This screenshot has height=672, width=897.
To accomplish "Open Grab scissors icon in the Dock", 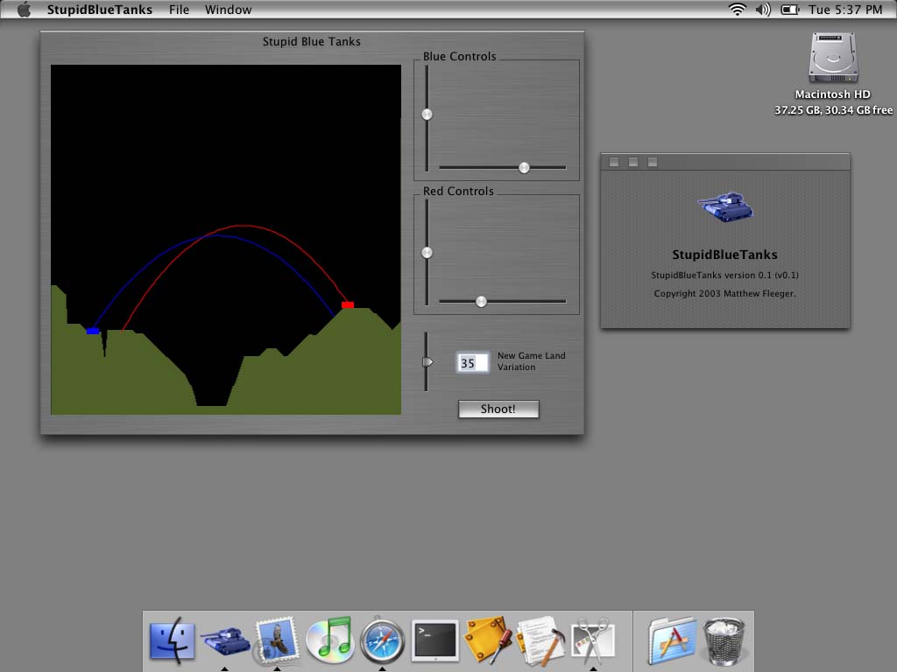I will pyautogui.click(x=593, y=640).
